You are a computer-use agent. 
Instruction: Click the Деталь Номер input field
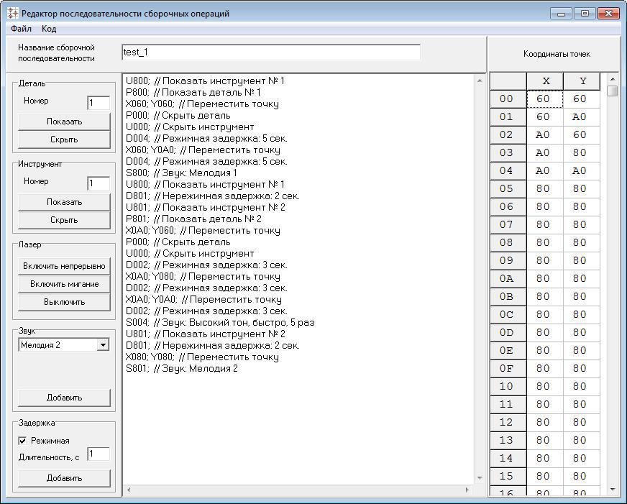pyautogui.click(x=99, y=103)
